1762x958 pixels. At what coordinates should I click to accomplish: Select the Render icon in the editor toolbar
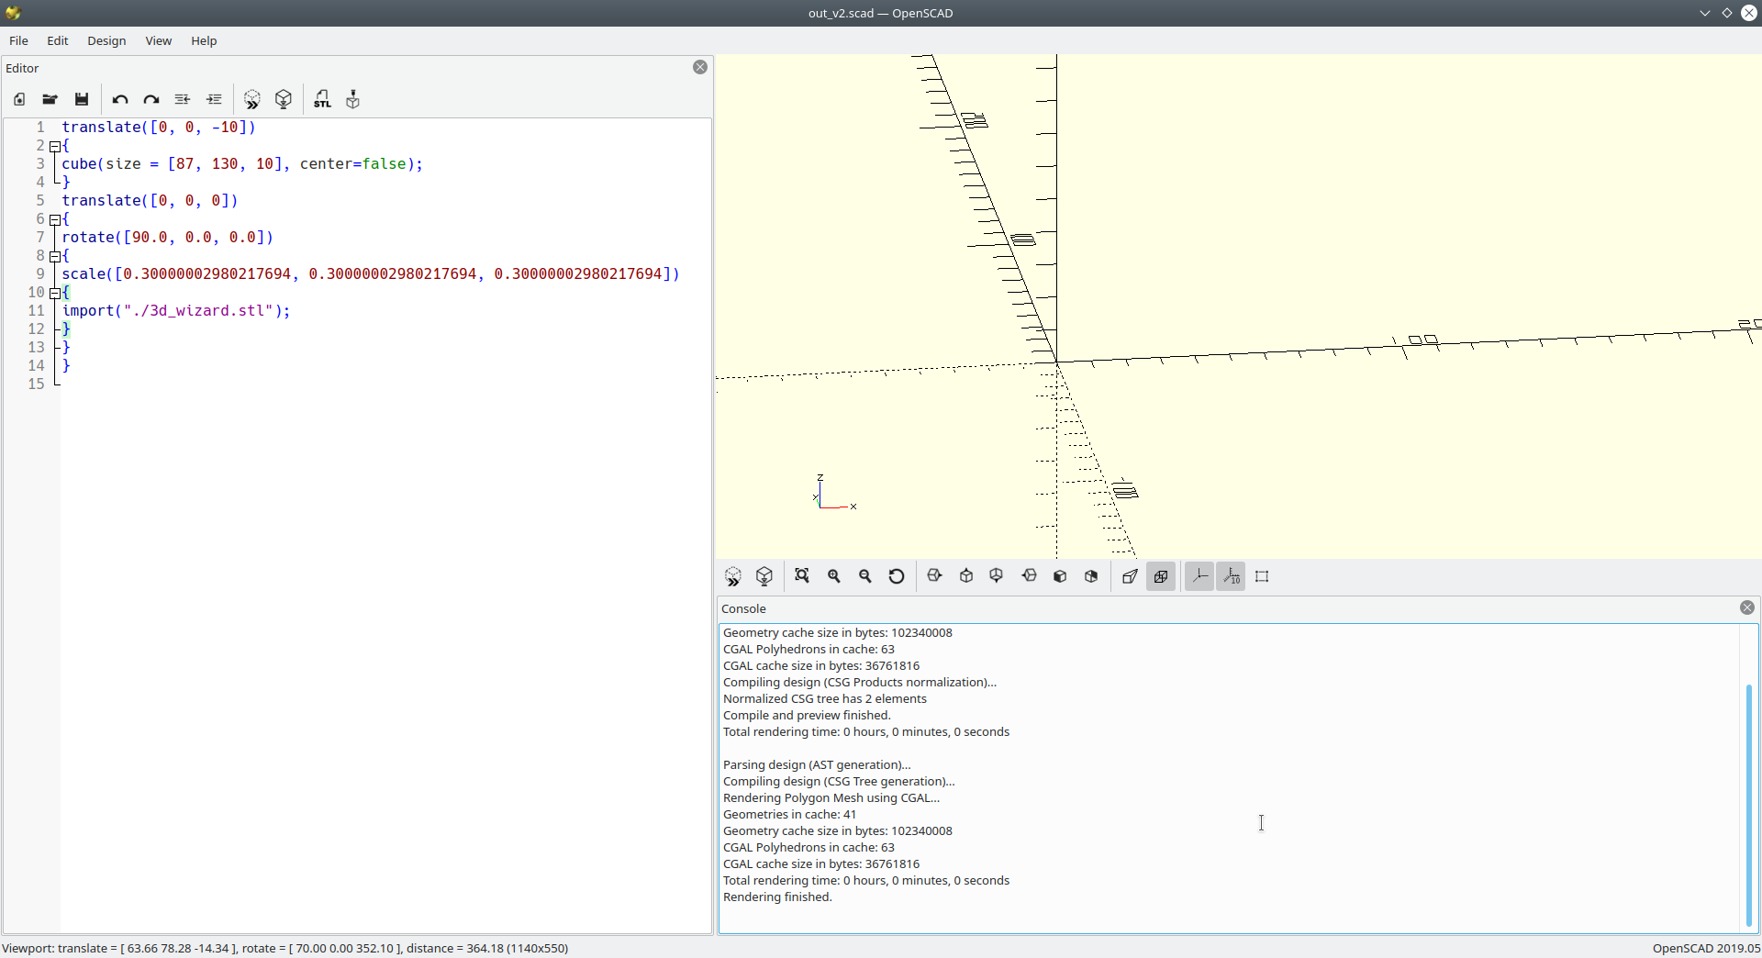(283, 99)
